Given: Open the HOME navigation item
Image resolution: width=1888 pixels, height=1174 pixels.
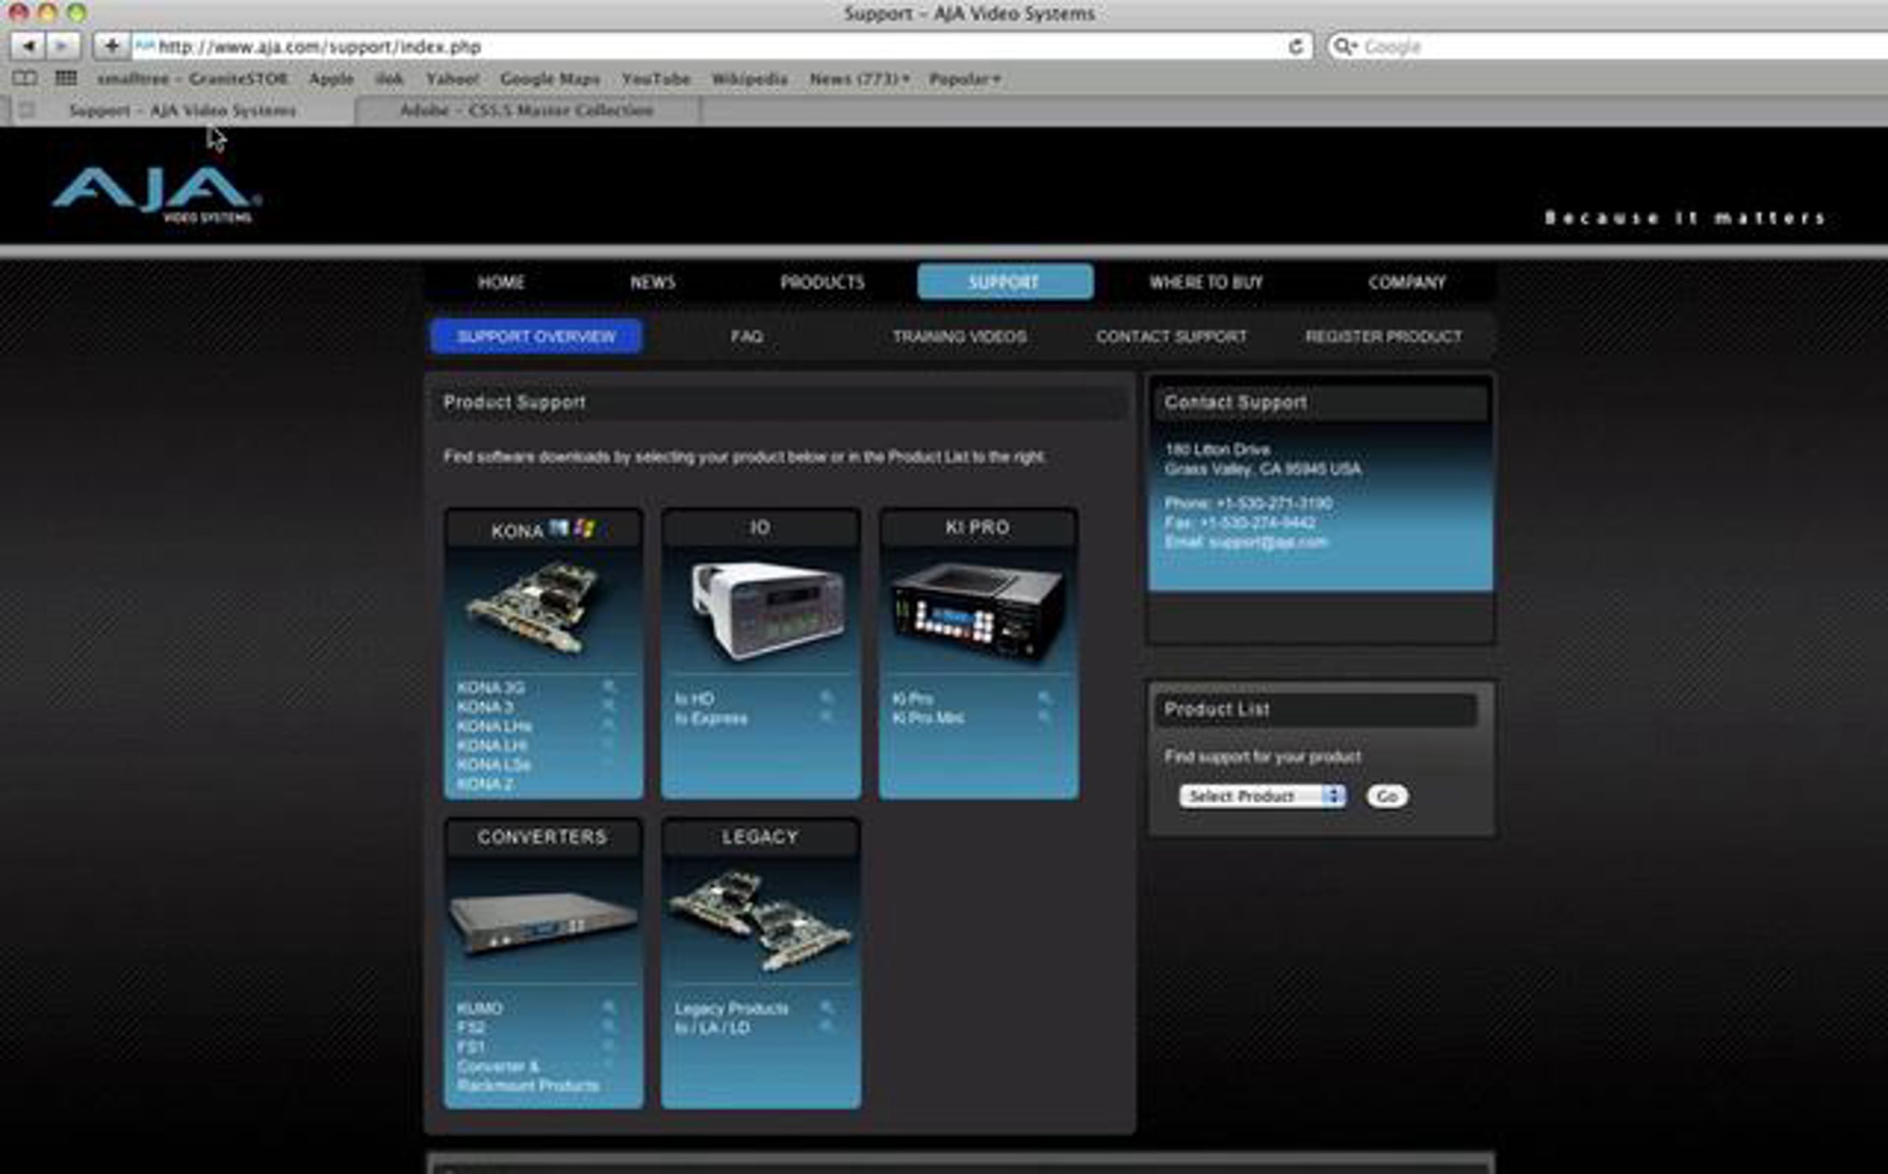Looking at the screenshot, I should 501,282.
